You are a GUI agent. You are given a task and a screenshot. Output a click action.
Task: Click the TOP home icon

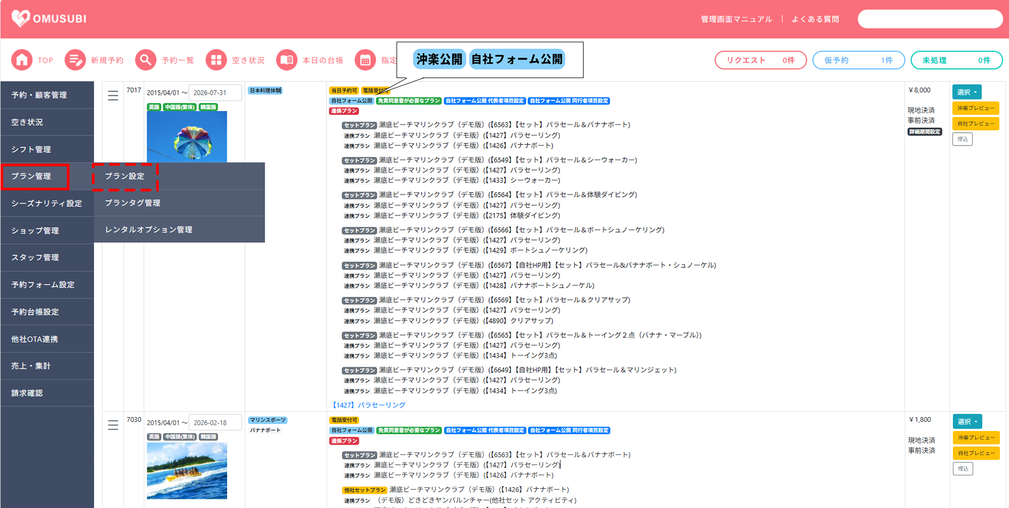[22, 60]
